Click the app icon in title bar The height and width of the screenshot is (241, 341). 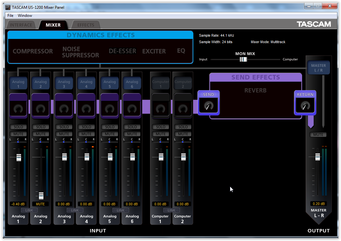tap(7, 7)
